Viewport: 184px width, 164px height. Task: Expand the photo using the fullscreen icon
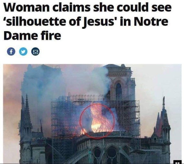177,162
